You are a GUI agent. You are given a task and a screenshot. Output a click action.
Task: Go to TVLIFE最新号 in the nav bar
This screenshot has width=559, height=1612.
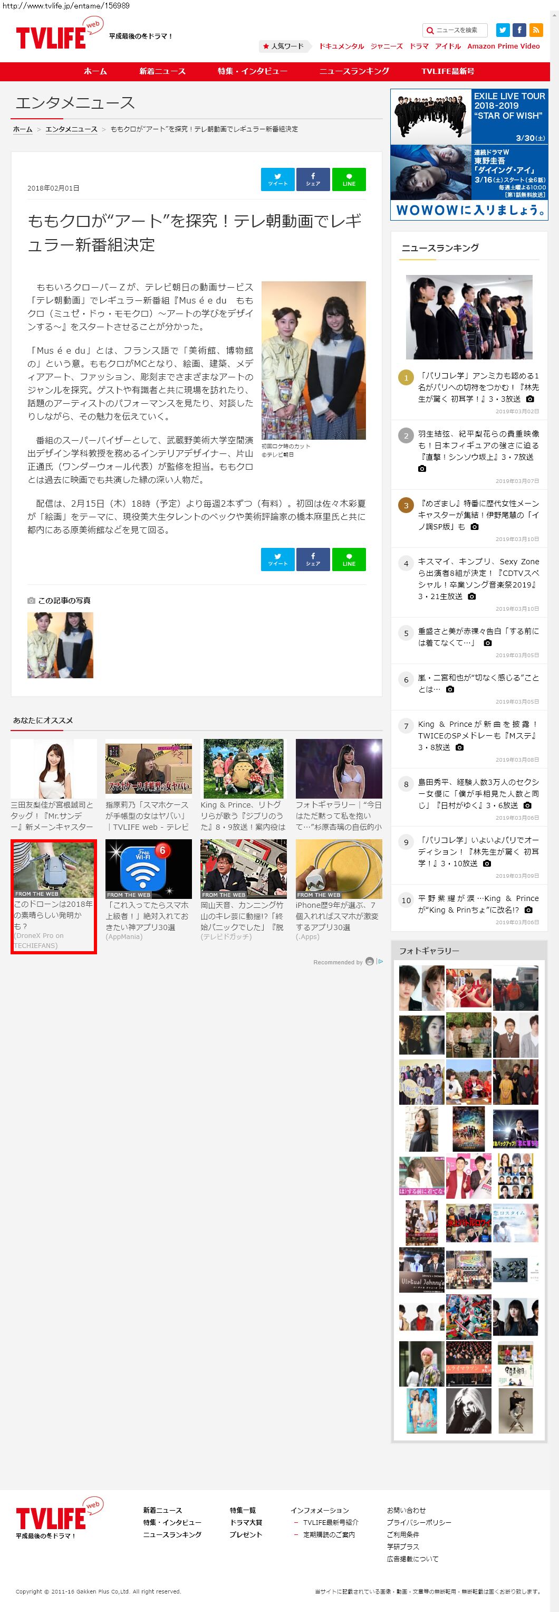click(447, 71)
